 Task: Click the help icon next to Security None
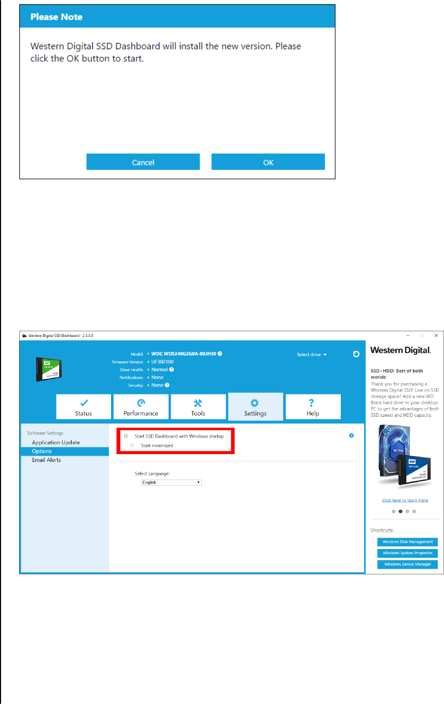coord(167,385)
